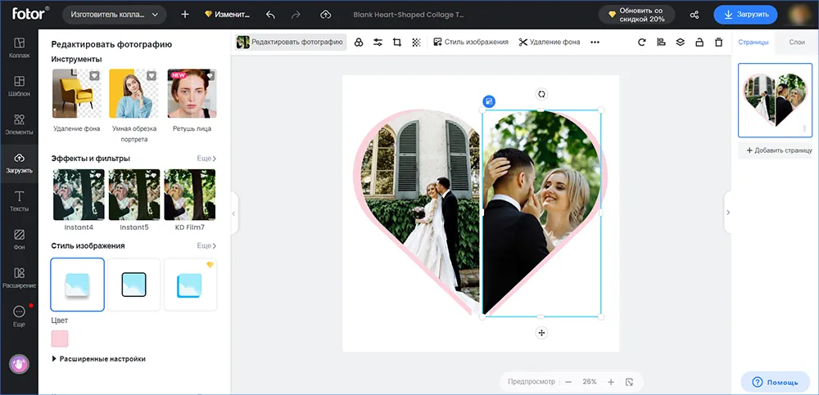The image size is (819, 395).
Task: Redo the last action
Action: click(x=296, y=15)
